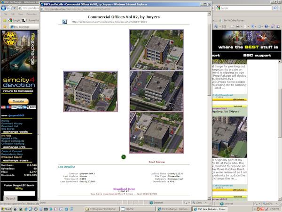The image size is (282, 212).
Task: Click the bottom-right building screenshot thumbnail
Action: click(157, 132)
